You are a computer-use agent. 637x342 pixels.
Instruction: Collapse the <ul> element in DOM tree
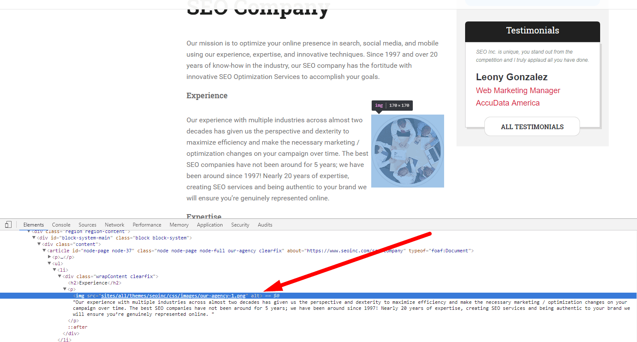click(x=49, y=263)
